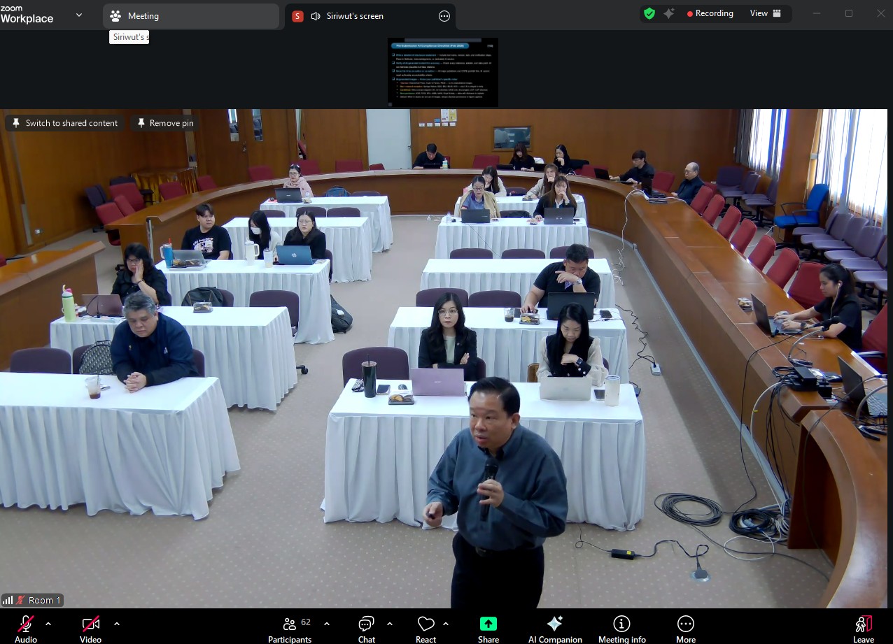This screenshot has height=644, width=893.
Task: Open the Chat panel
Action: 367,627
